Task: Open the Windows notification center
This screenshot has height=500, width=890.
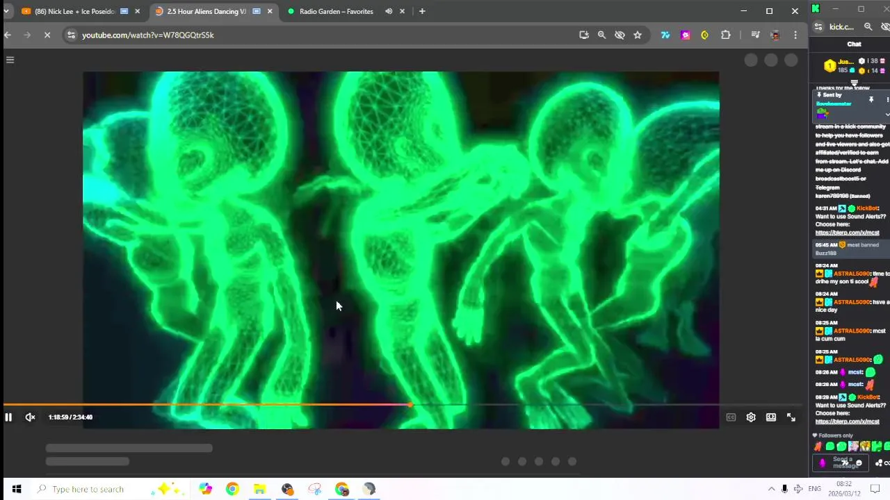Action: [x=875, y=489]
